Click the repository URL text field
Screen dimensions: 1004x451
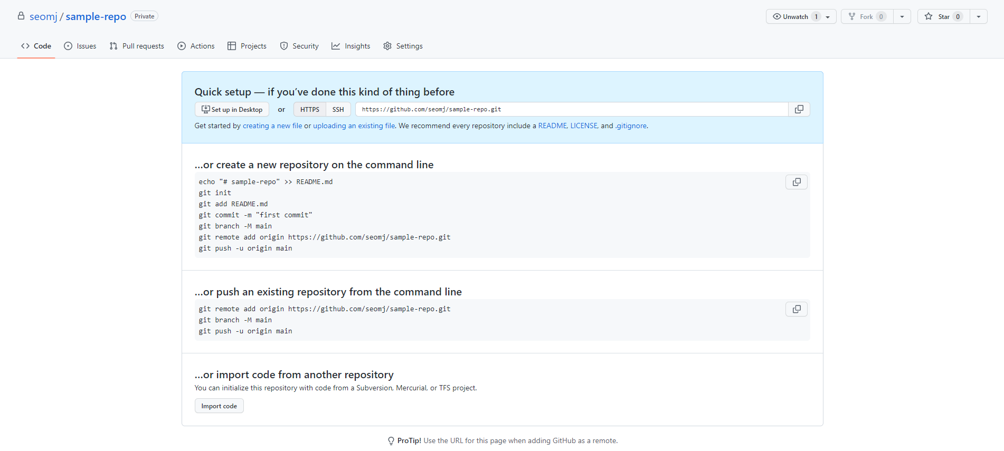(572, 109)
